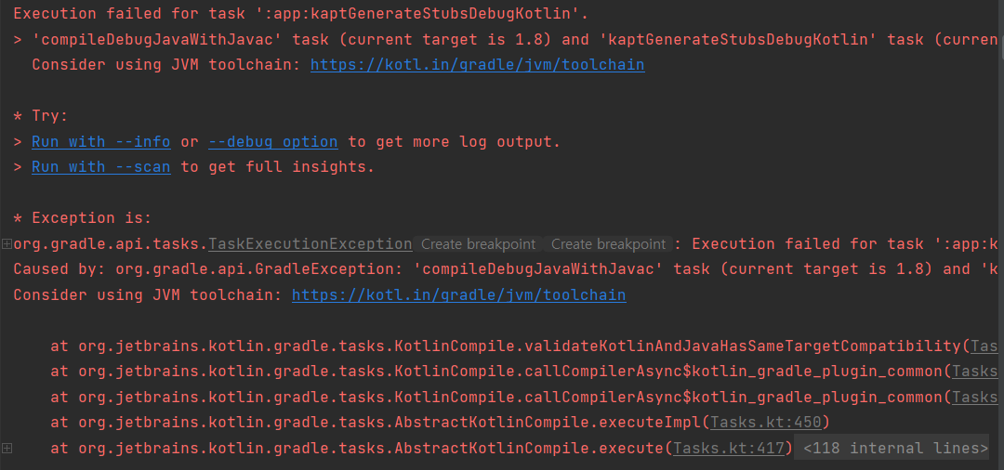Open the second kotl.in toolchain link below 'Caused by'

coord(458,294)
